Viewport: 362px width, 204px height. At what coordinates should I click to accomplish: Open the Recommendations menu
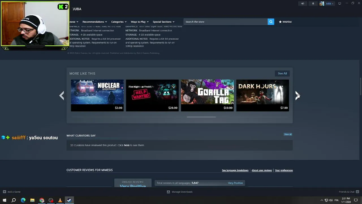pyautogui.click(x=94, y=22)
